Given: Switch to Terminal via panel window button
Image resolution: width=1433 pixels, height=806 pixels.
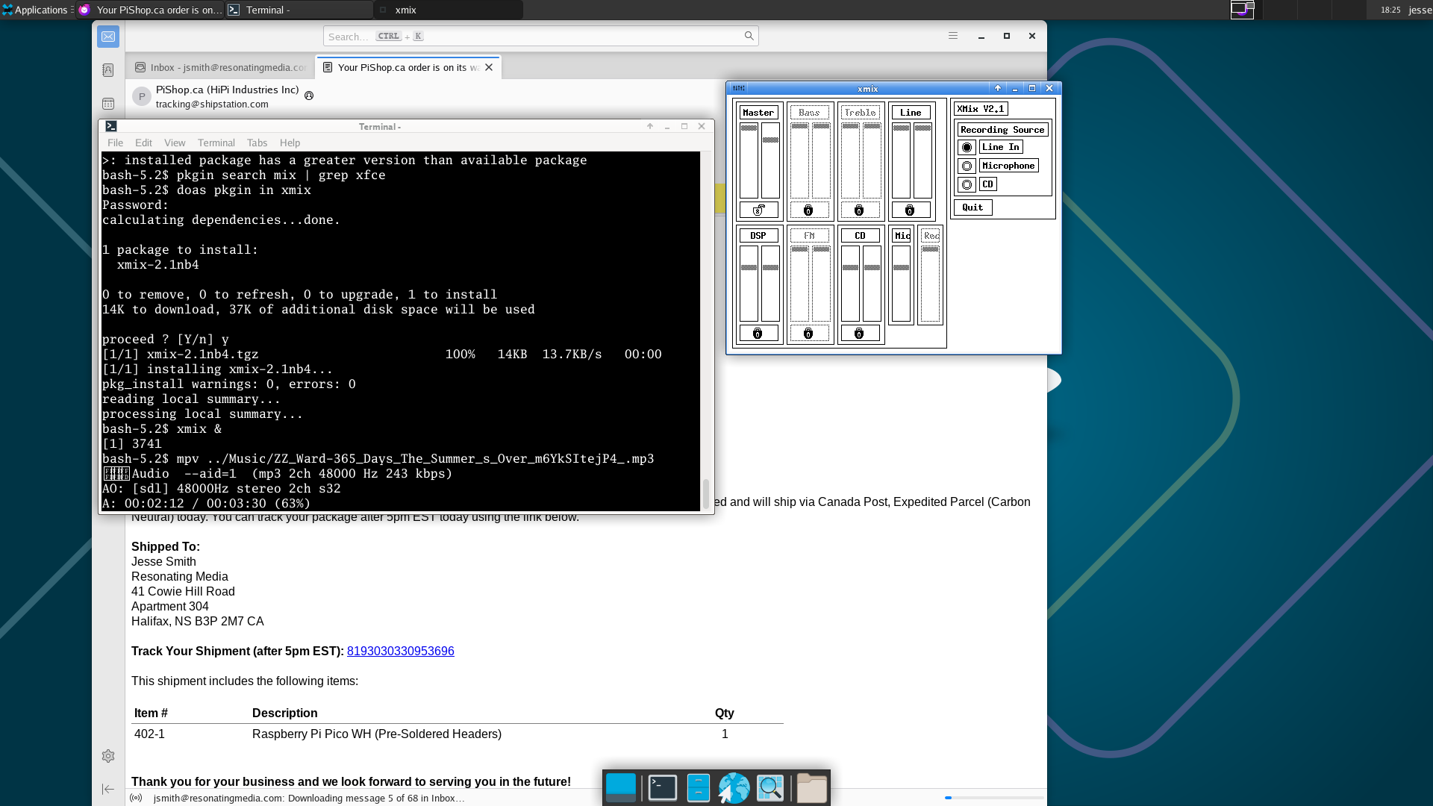Looking at the screenshot, I should point(299,10).
